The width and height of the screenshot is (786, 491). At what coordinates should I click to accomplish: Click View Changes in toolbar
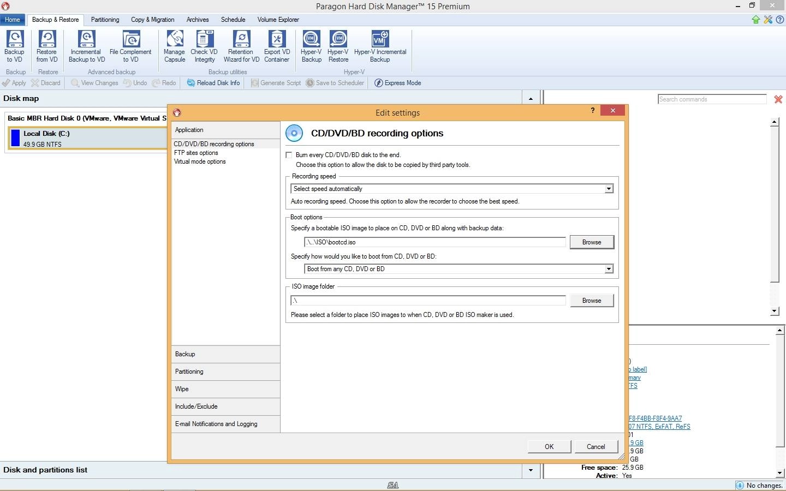(x=94, y=83)
